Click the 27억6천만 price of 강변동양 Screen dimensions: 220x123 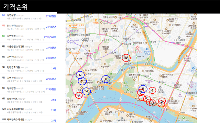click(51, 16)
